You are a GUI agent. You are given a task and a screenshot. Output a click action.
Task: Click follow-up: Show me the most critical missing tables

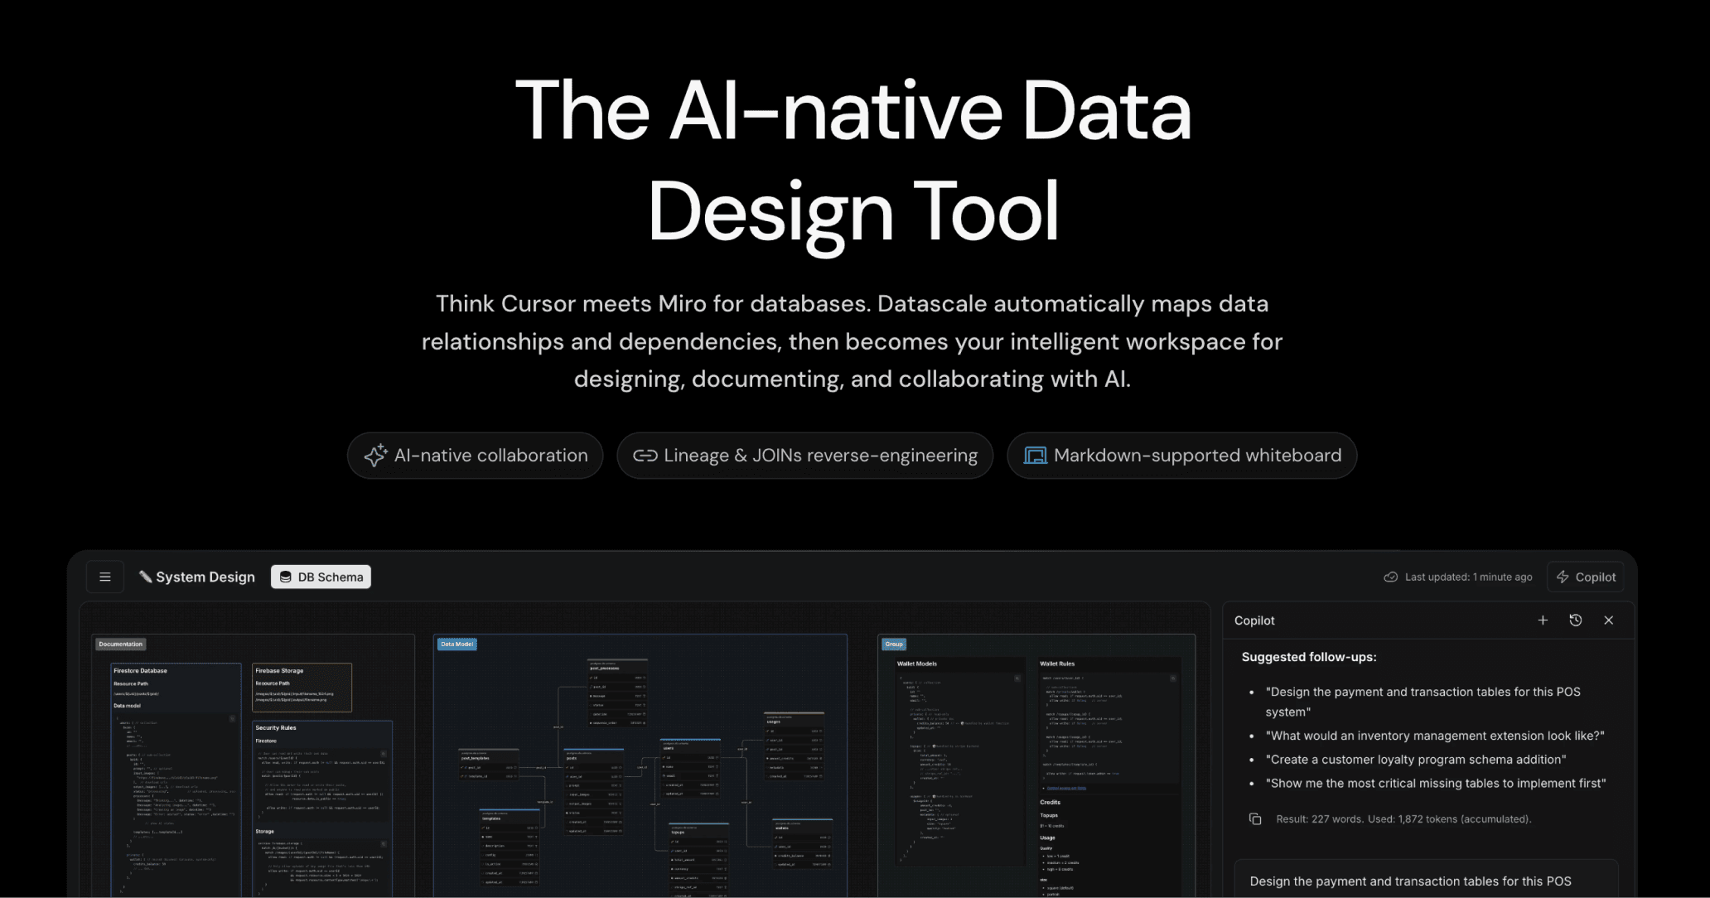(1436, 783)
